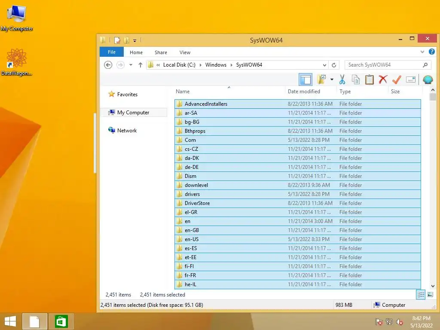Click the Properties icon in Quick Access toolbar
Viewport: 440px width, 330px height.
click(x=117, y=40)
